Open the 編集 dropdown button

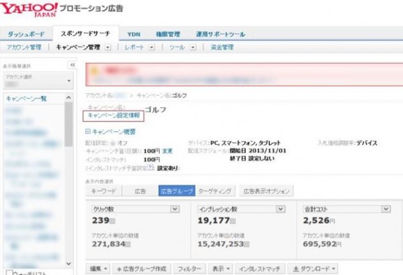(x=98, y=269)
